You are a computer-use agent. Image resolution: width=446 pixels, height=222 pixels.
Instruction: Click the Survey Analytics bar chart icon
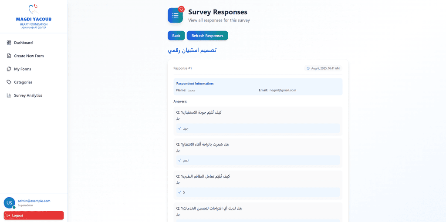coord(9,95)
